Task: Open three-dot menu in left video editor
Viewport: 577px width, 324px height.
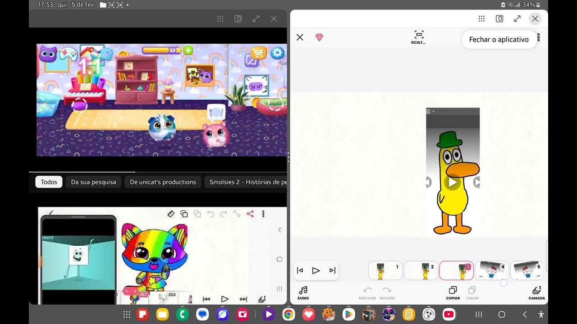Action: click(263, 214)
